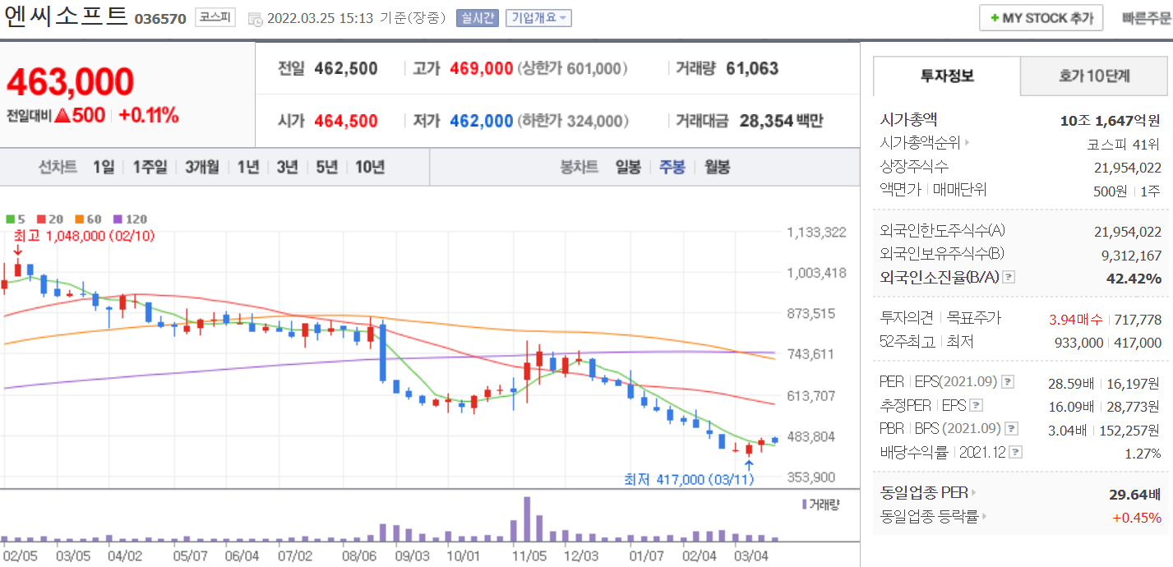The image size is (1173, 567).
Task: Click the orange 60-period moving average legend
Action: (x=87, y=219)
